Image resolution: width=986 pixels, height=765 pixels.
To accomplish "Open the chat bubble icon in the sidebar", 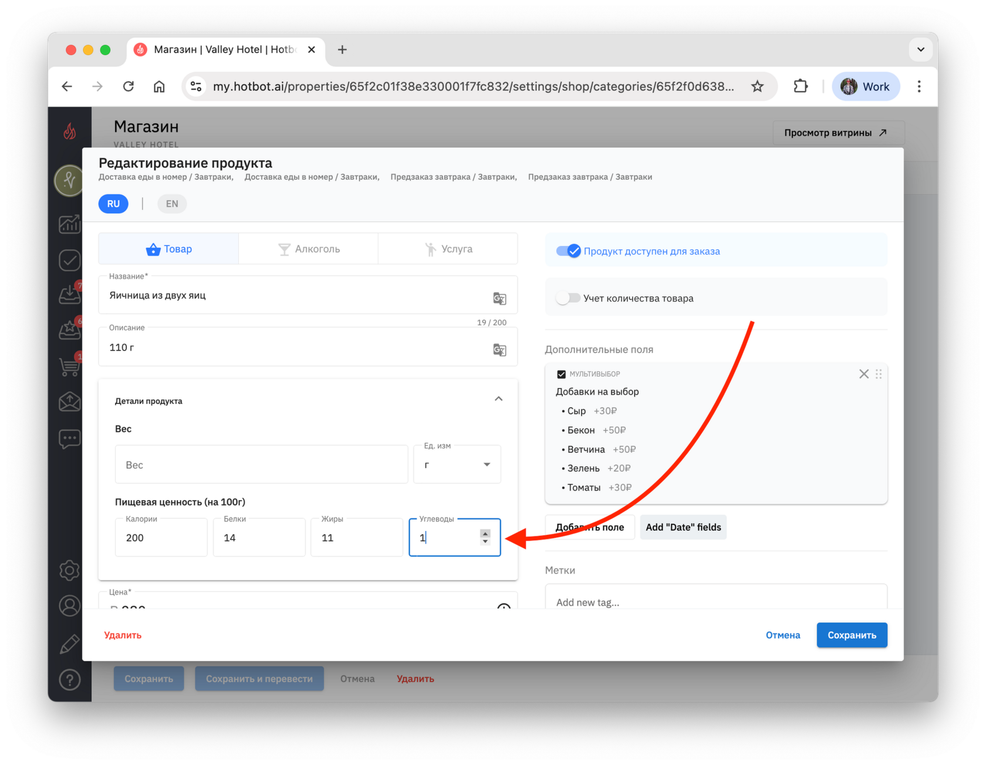I will (69, 439).
